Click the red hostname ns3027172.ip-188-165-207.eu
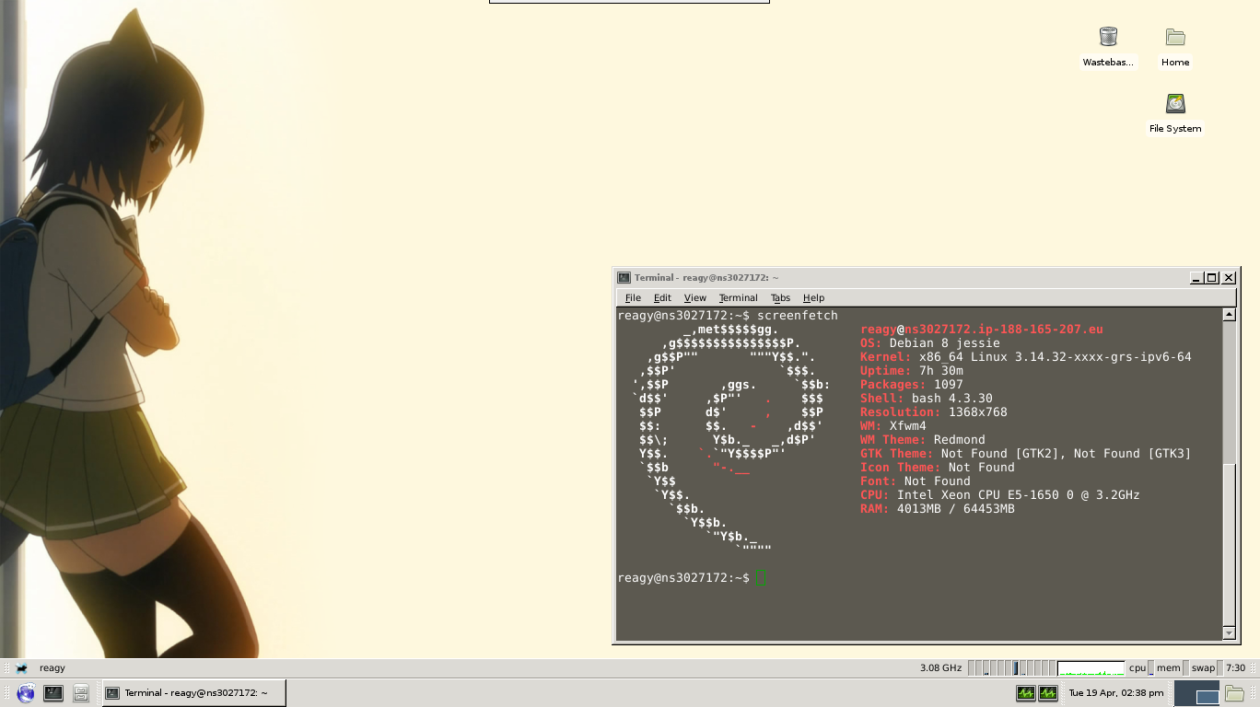Screen dimensions: 1260x707 coord(1004,329)
